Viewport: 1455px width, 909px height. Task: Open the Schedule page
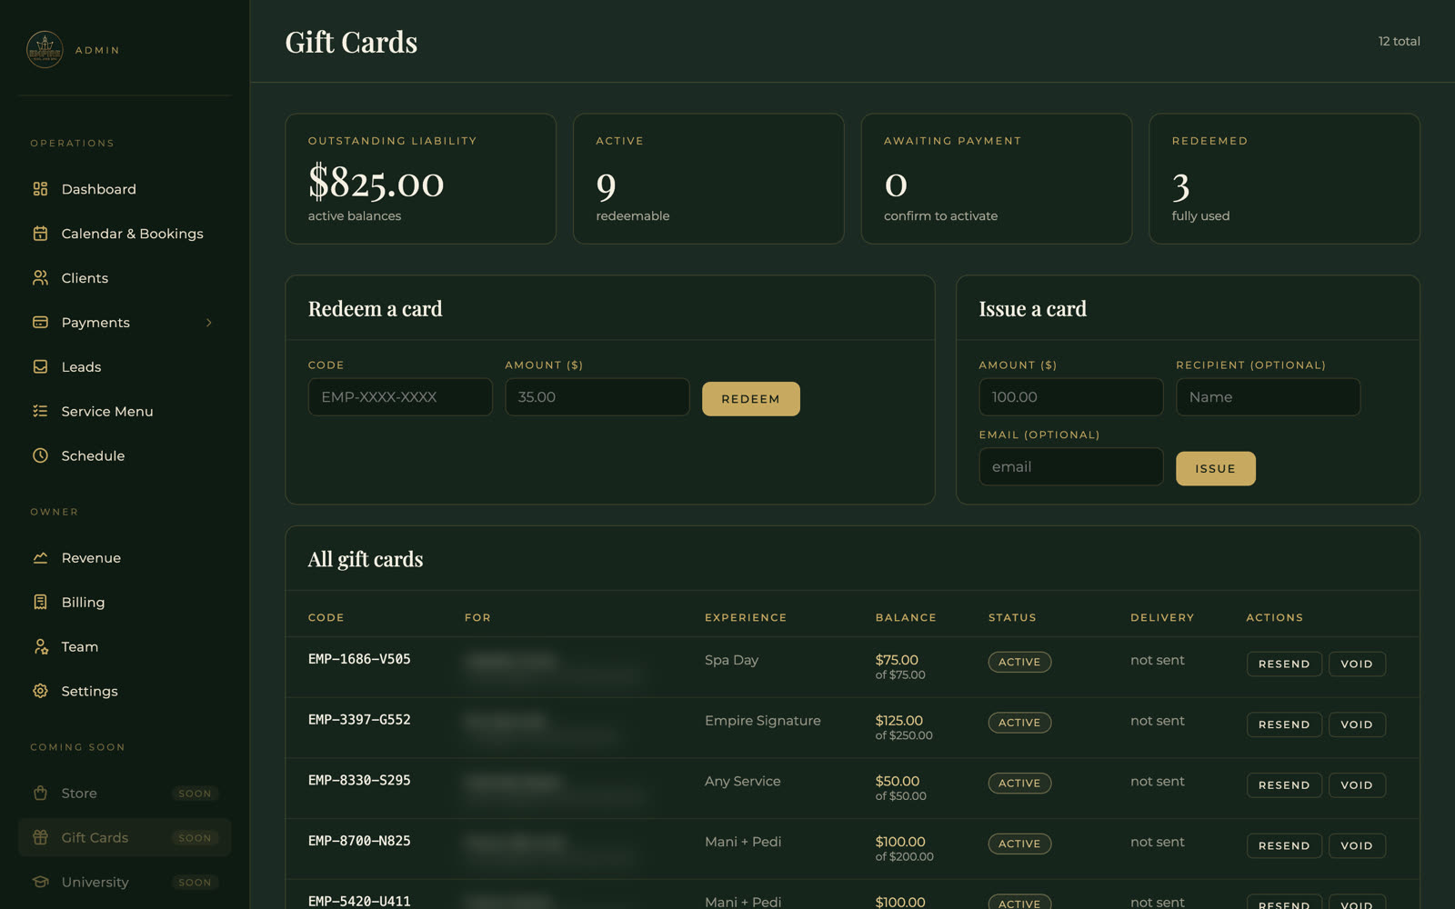tap(125, 456)
